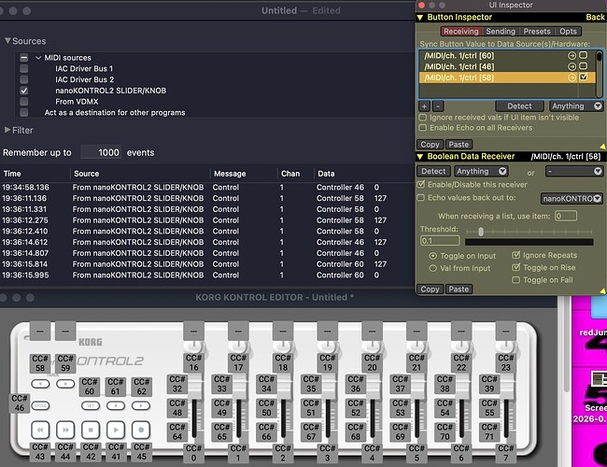Switch to the Sending tab
Viewport: 607px width, 467px height.
click(x=501, y=32)
